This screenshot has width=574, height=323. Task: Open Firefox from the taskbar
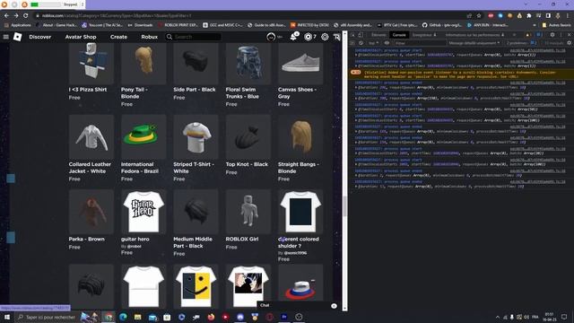(x=211, y=317)
